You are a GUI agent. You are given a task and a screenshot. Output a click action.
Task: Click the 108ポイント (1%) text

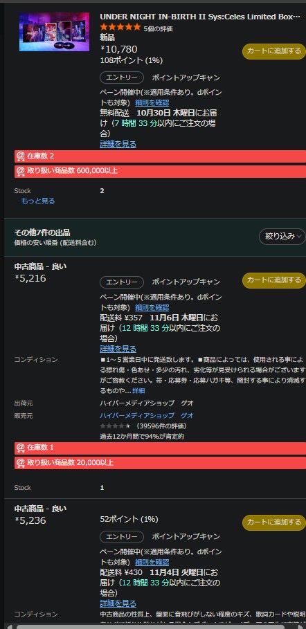(x=132, y=61)
